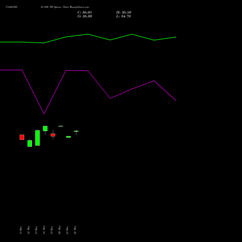Select the low value 'L: 34.70'
The width and height of the screenshot is (242, 242).
coord(123,16)
